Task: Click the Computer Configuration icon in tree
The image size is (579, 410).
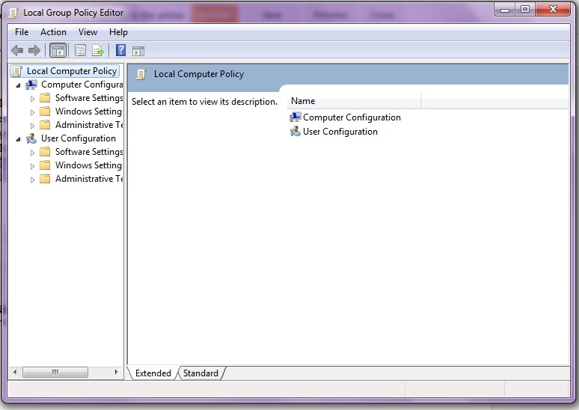Action: pyautogui.click(x=31, y=85)
